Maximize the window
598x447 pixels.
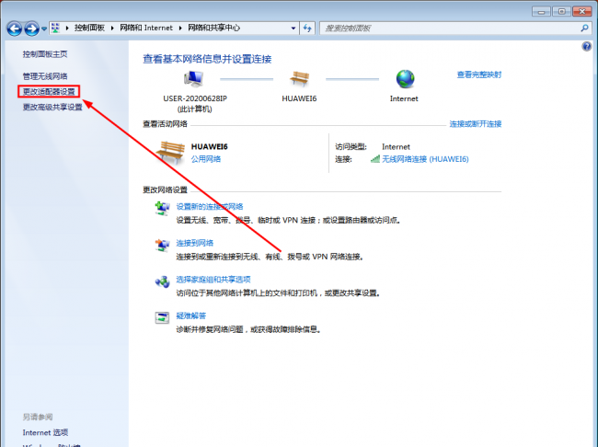click(561, 11)
